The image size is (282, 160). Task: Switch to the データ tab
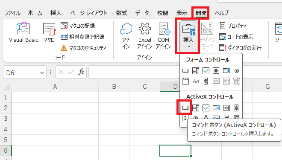142,13
